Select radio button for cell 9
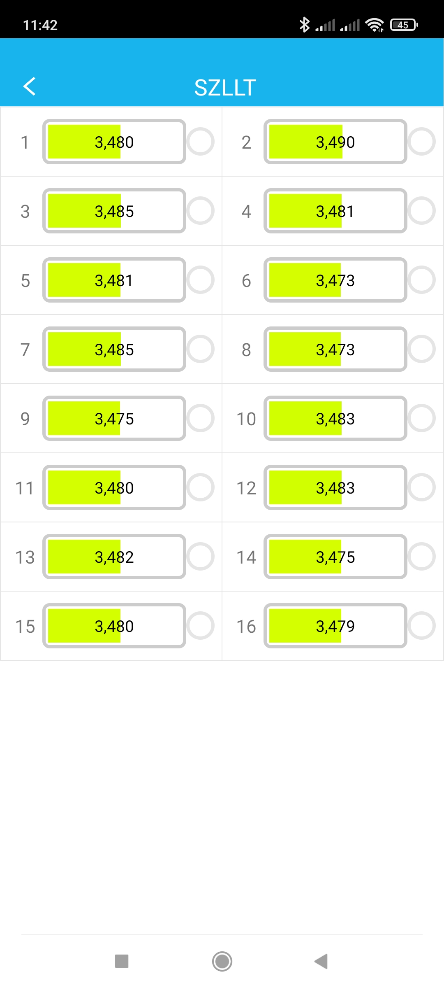Image resolution: width=444 pixels, height=988 pixels. coord(201,418)
